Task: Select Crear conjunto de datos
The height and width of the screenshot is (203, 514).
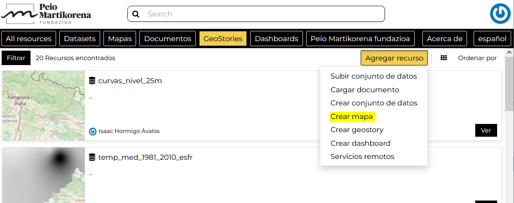Action: (x=373, y=103)
